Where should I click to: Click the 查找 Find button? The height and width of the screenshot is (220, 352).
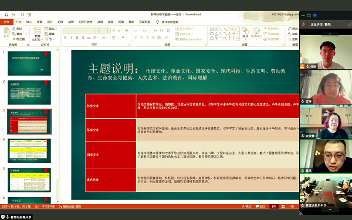click(293, 29)
